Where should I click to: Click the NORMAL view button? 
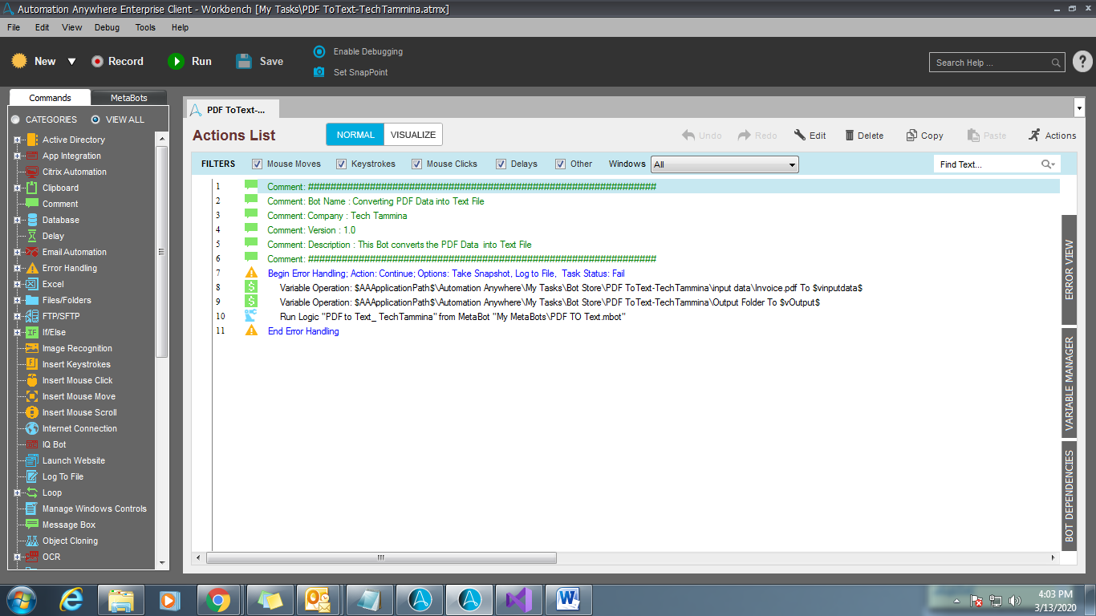[x=355, y=135]
